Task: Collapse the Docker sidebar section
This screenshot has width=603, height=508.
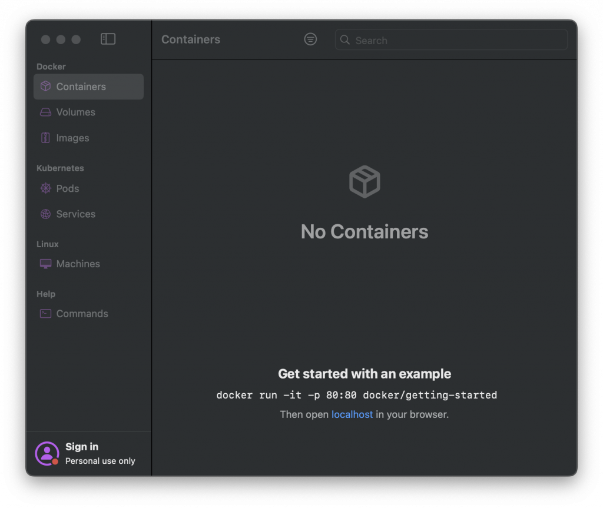Action: click(51, 67)
